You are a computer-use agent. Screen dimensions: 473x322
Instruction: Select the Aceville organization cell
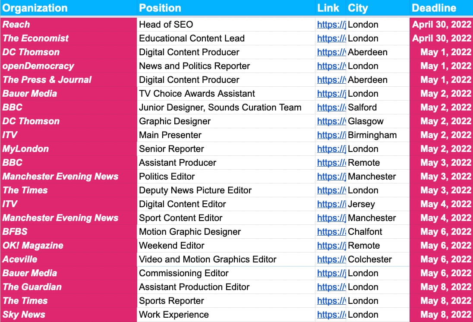pos(20,259)
